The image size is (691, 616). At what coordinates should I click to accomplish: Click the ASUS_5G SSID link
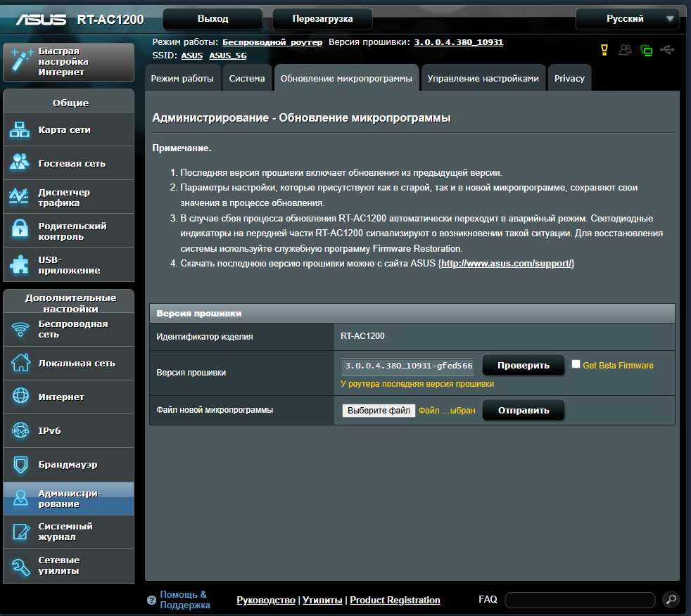pos(228,56)
